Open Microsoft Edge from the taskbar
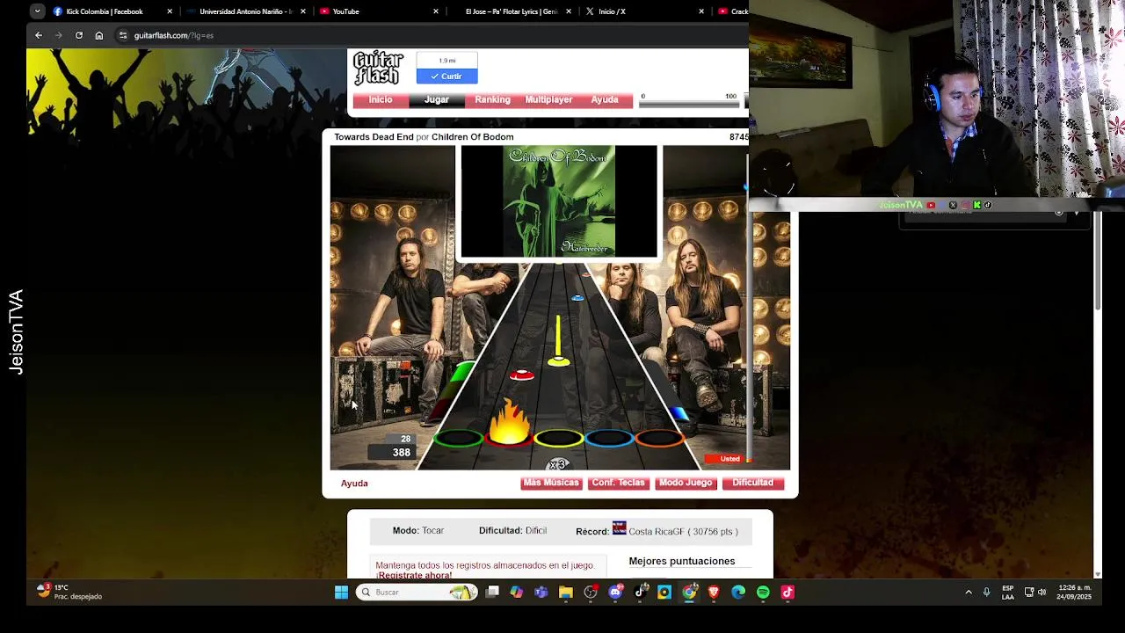Viewport: 1125px width, 633px height. point(738,593)
